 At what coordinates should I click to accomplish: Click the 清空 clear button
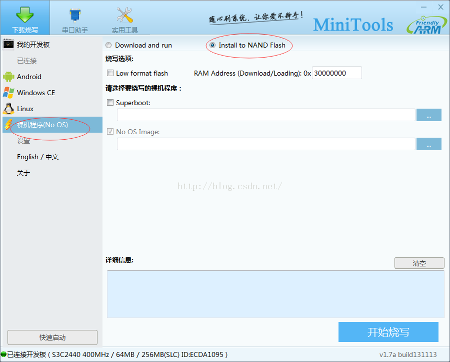coord(419,263)
